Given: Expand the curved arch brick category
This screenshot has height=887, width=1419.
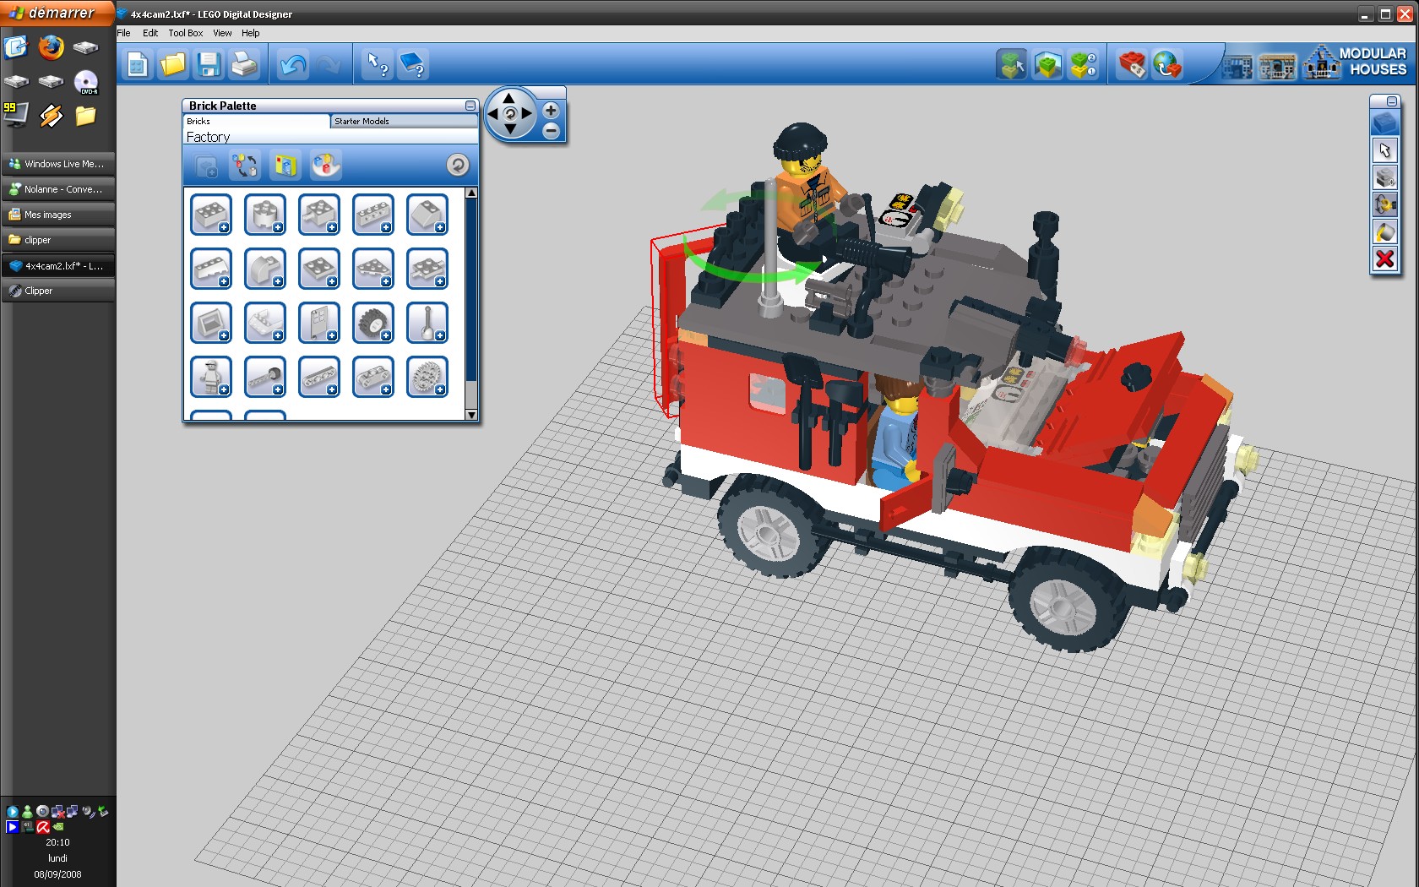Looking at the screenshot, I should (265, 269).
